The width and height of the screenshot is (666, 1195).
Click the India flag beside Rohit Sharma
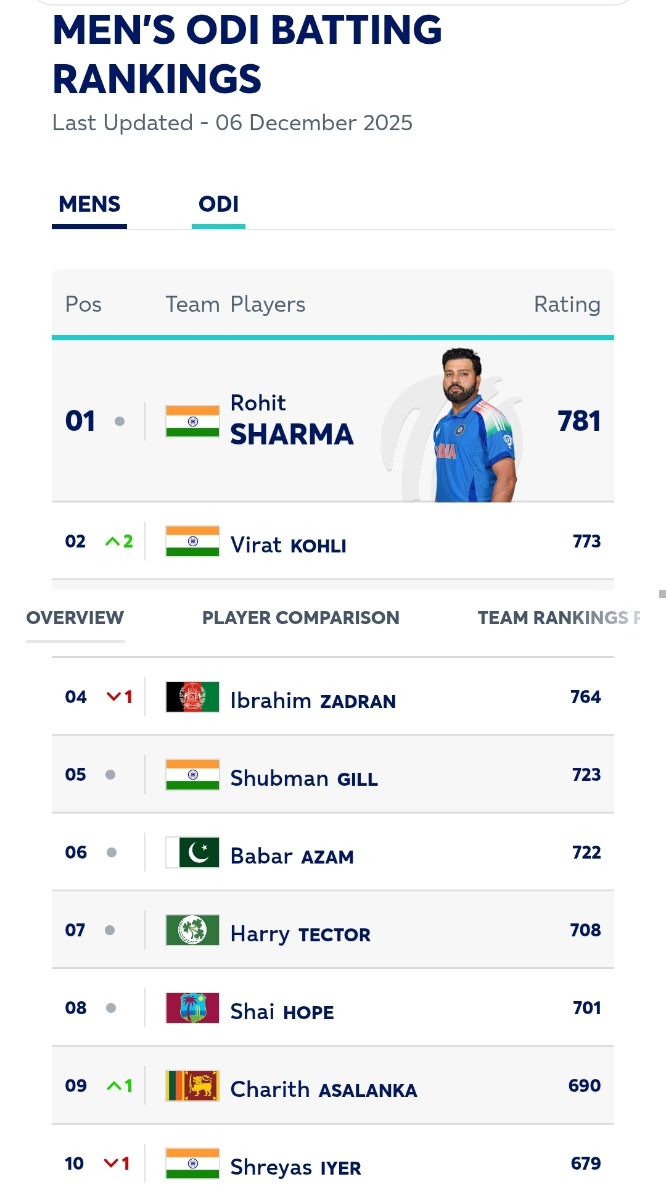click(x=192, y=420)
